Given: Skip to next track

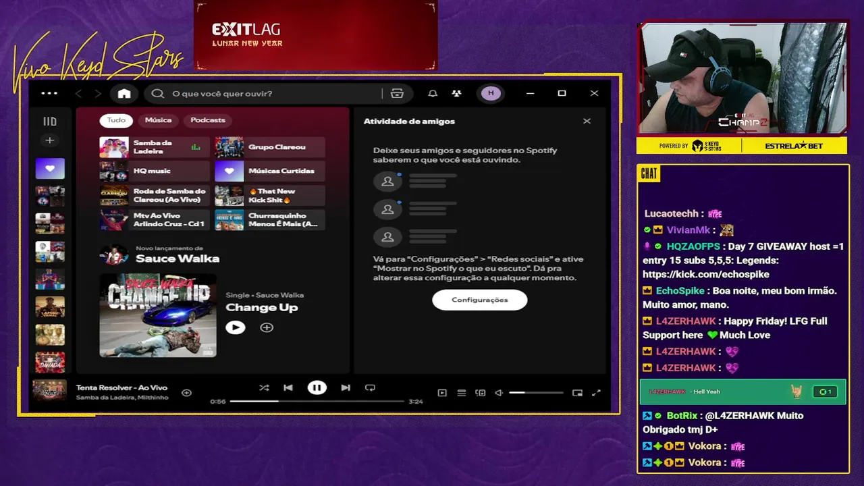Looking at the screenshot, I should point(346,387).
